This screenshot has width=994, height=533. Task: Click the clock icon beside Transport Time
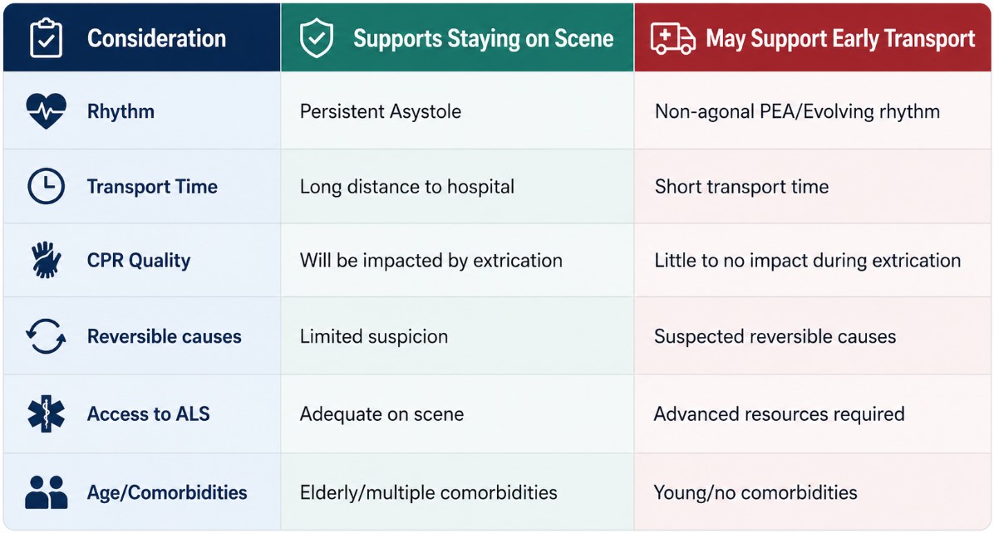click(x=46, y=186)
